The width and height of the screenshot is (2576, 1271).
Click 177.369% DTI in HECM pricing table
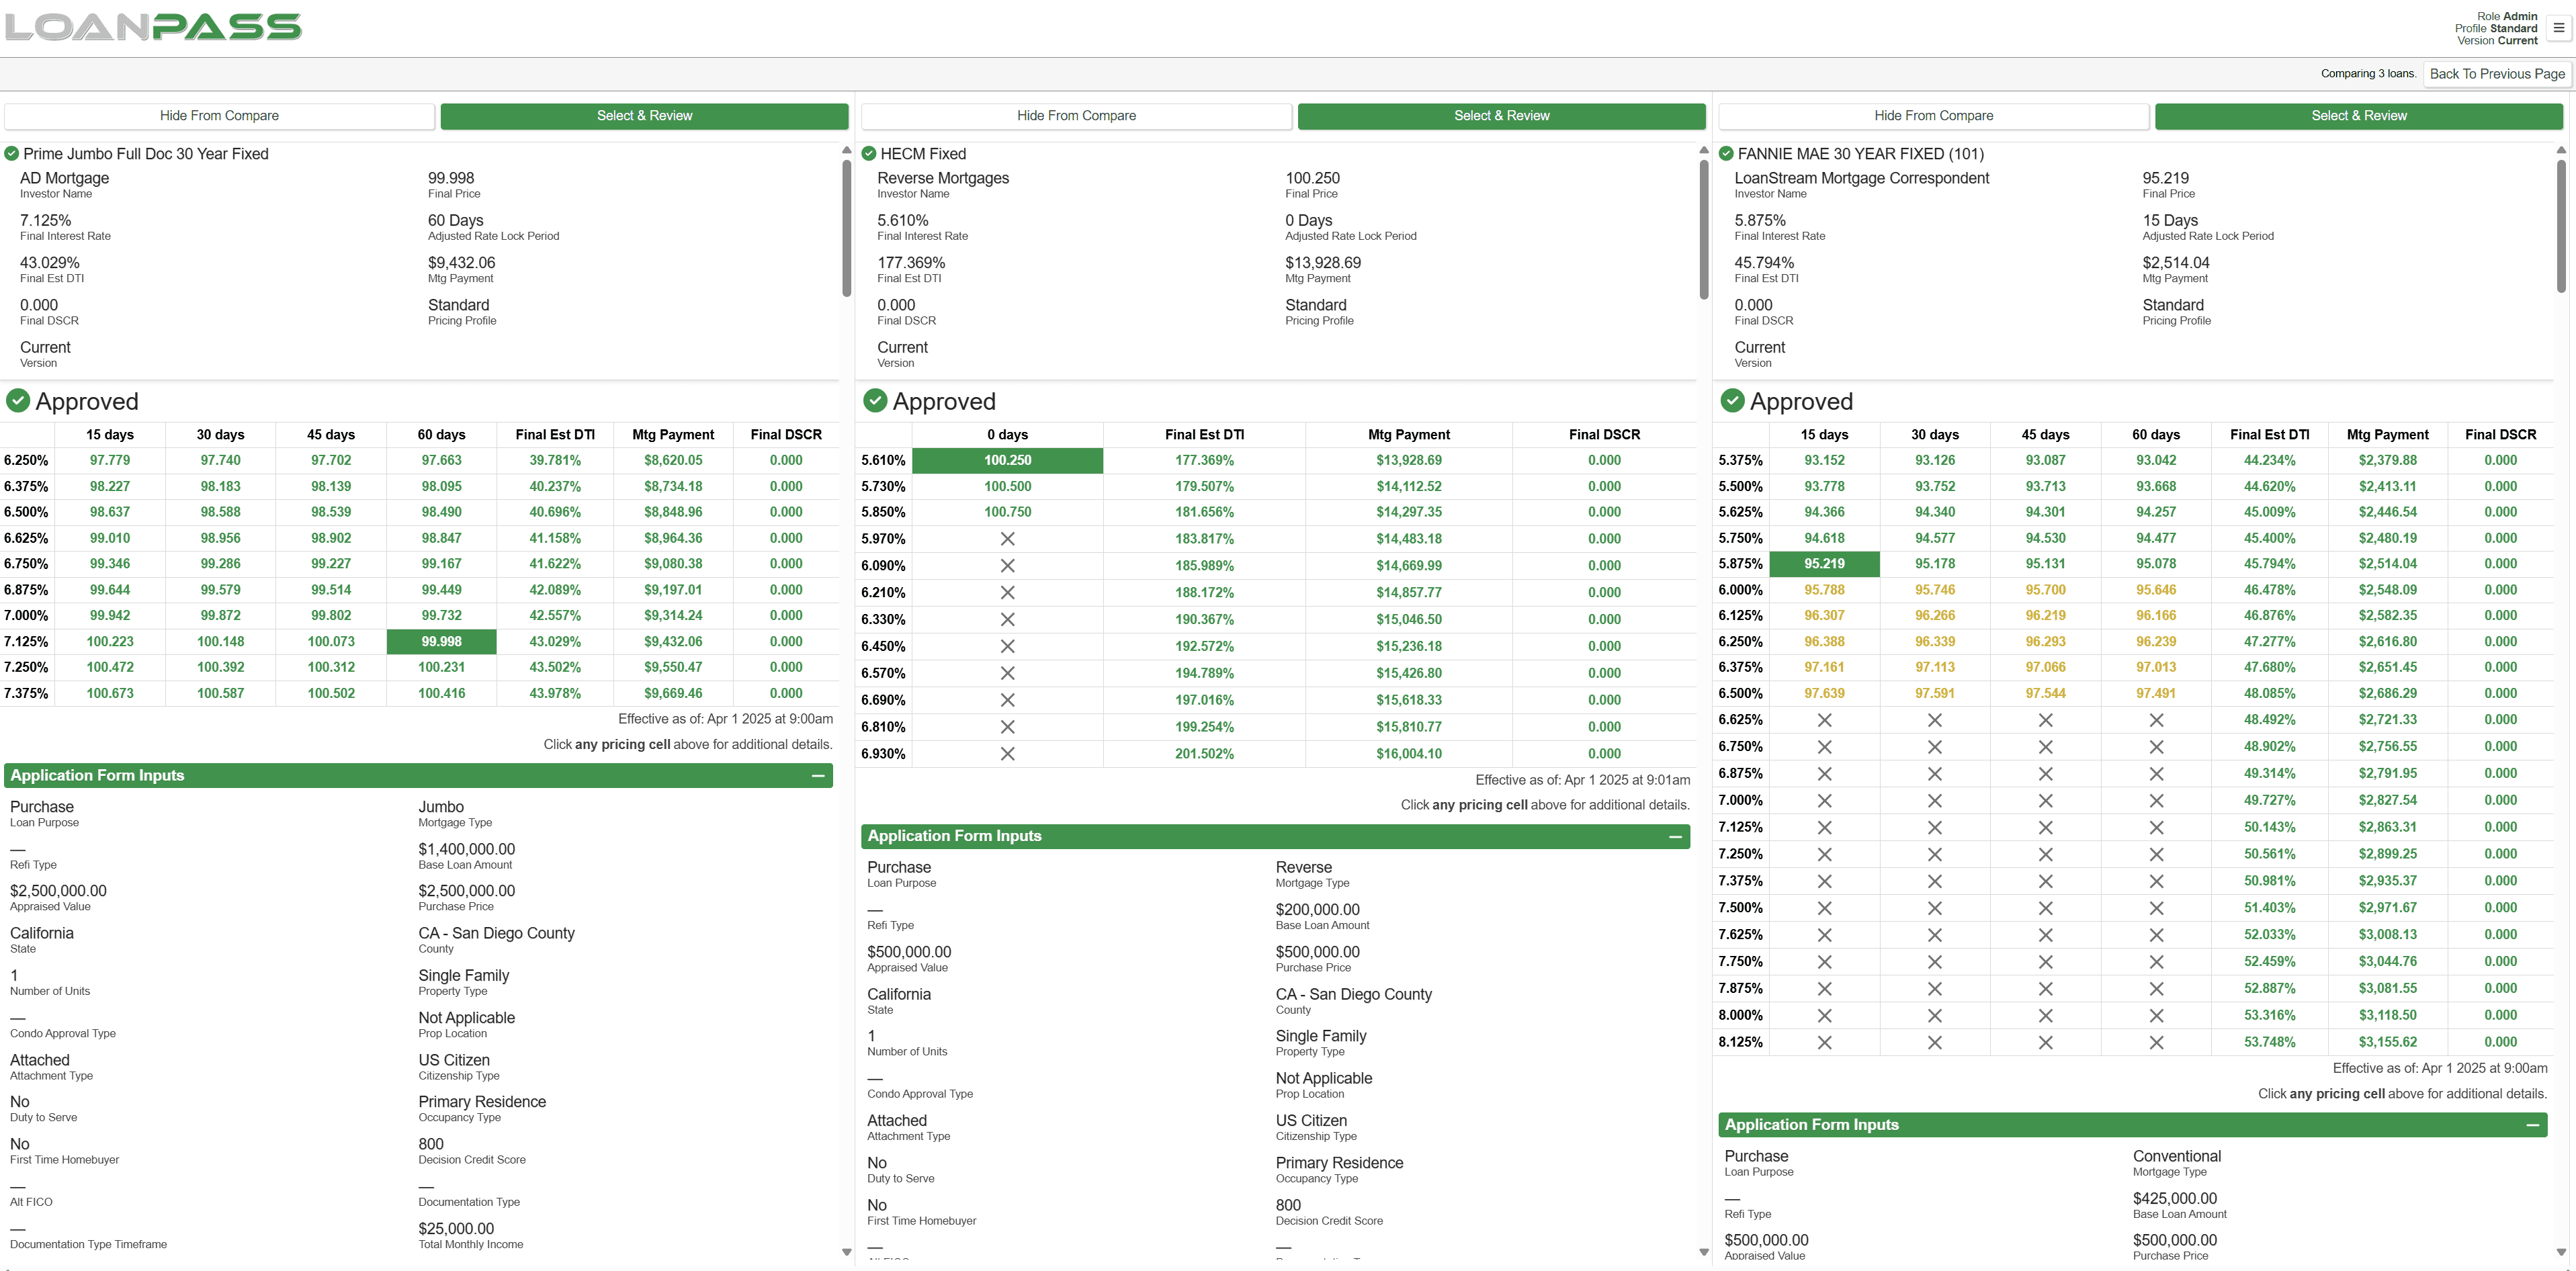[x=1204, y=461]
